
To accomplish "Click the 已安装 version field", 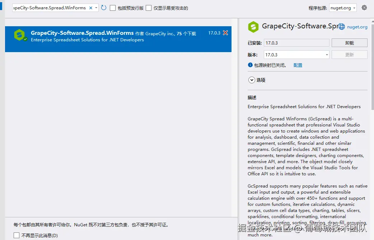I will [296, 43].
